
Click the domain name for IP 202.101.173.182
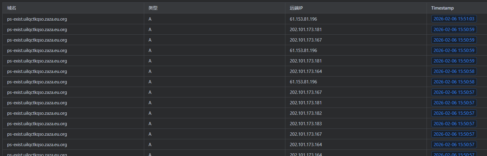(x=37, y=113)
